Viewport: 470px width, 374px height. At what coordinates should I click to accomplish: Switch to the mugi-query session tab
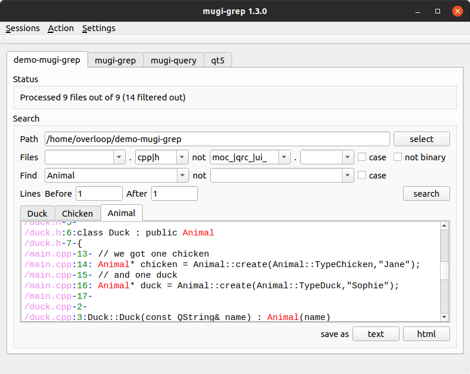click(173, 60)
